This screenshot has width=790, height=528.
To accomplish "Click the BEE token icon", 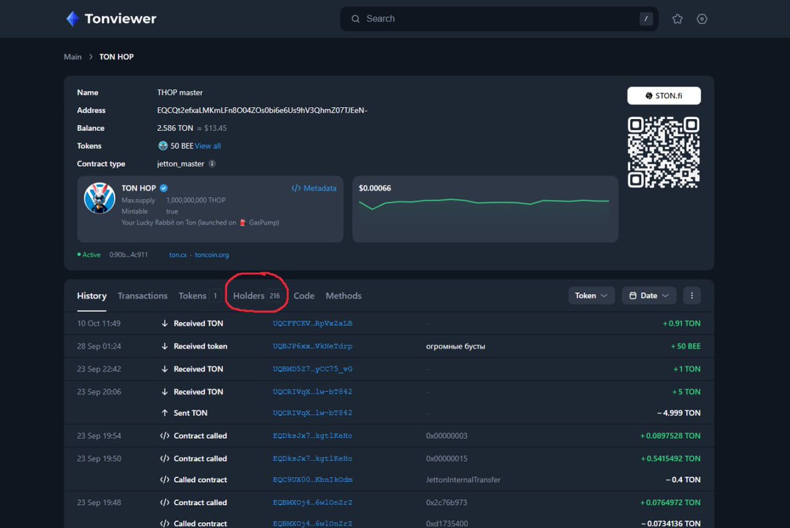I will (x=163, y=146).
